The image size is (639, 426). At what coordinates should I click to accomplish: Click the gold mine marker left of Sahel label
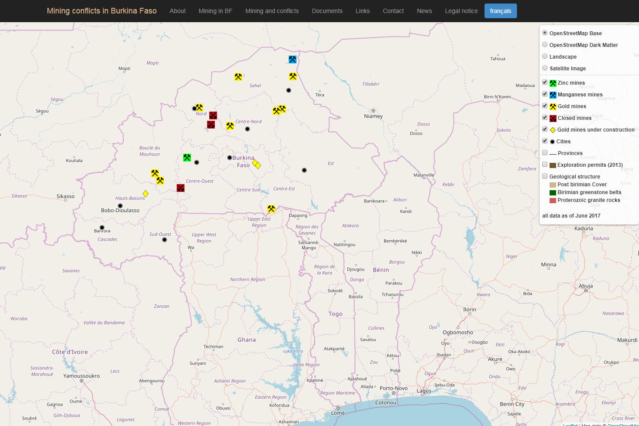pos(238,77)
